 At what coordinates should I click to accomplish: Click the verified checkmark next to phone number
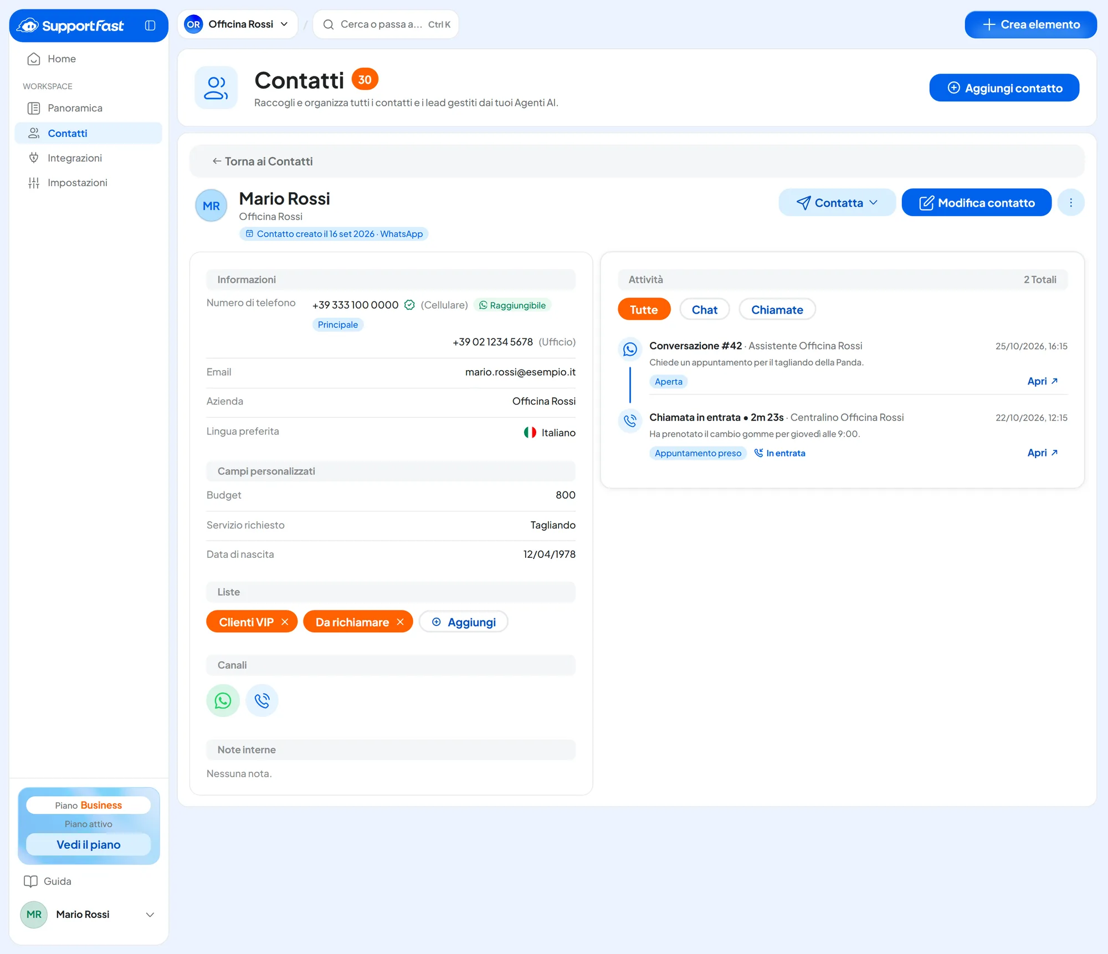[x=409, y=305]
